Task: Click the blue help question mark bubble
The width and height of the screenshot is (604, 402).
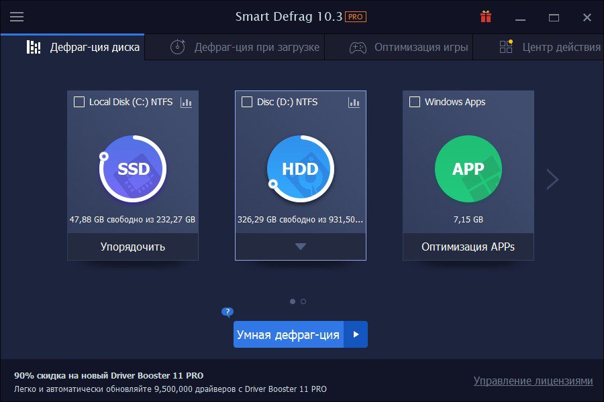Action: pos(228,312)
